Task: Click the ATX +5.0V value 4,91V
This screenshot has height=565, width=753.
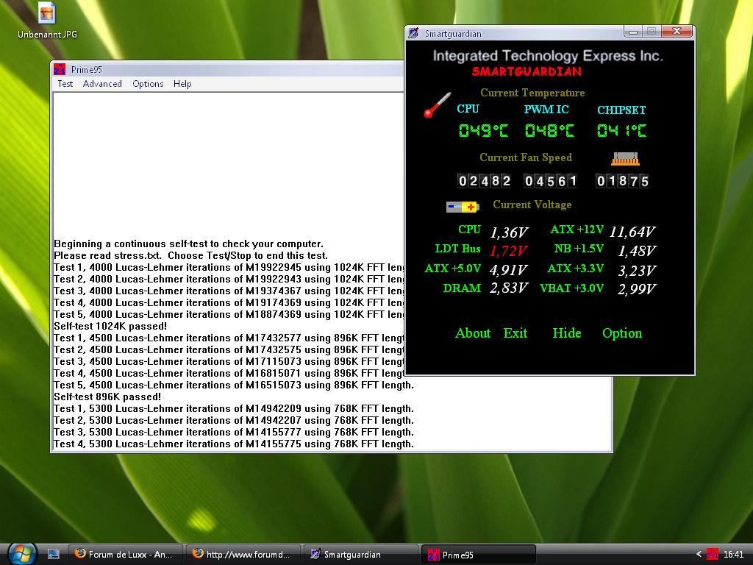Action: click(509, 271)
